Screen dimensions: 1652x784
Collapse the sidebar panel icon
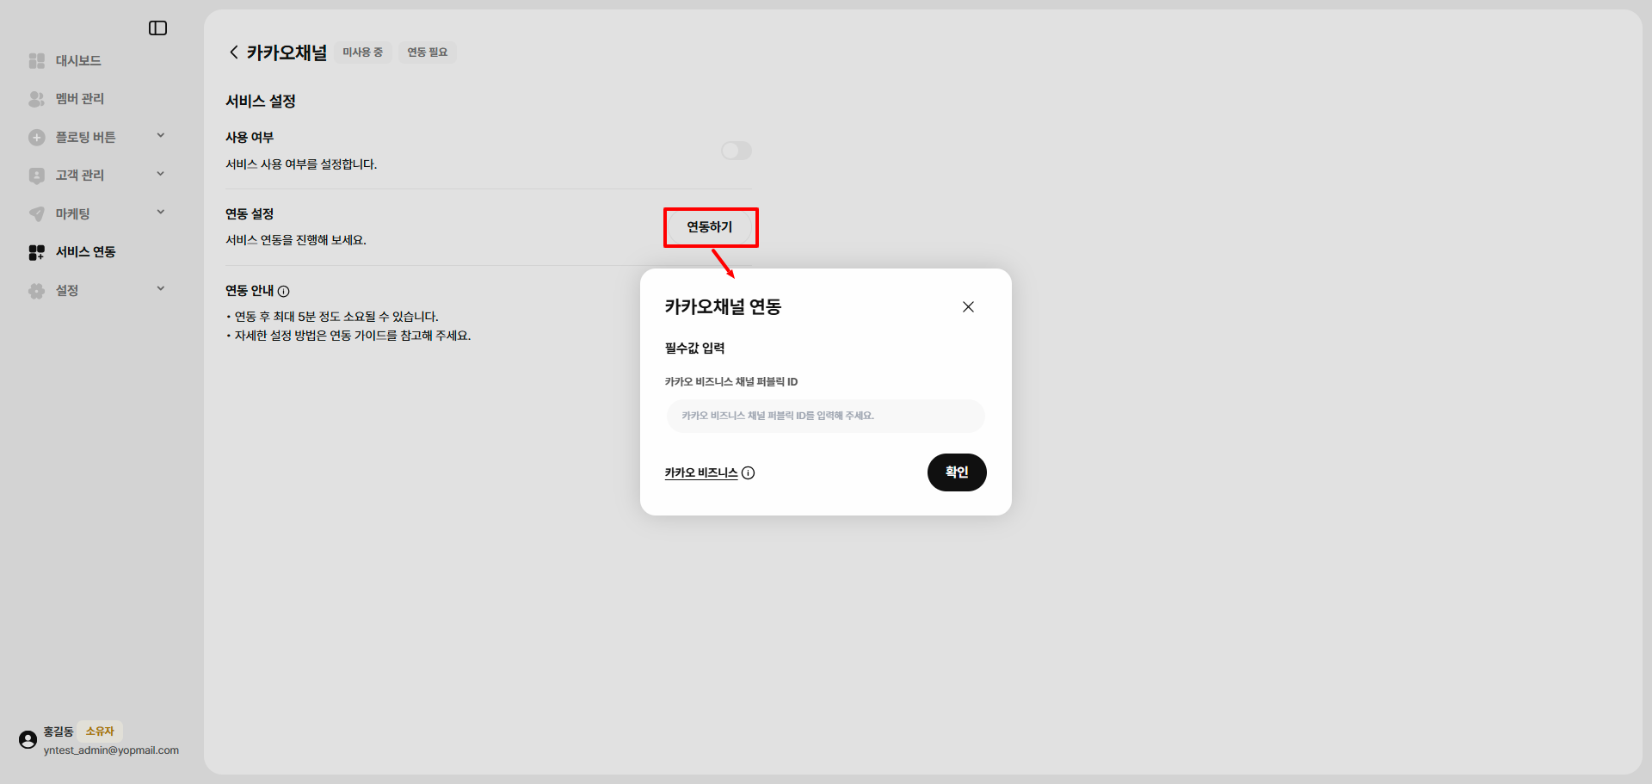point(157,28)
